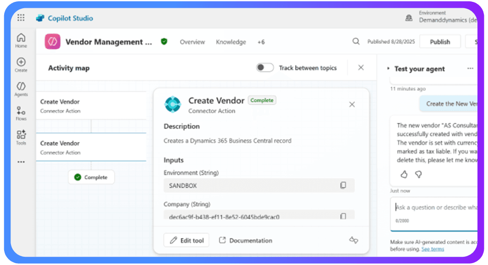Click the Copilot Studio logo
Screen dimensions: 488x265
(x=40, y=18)
